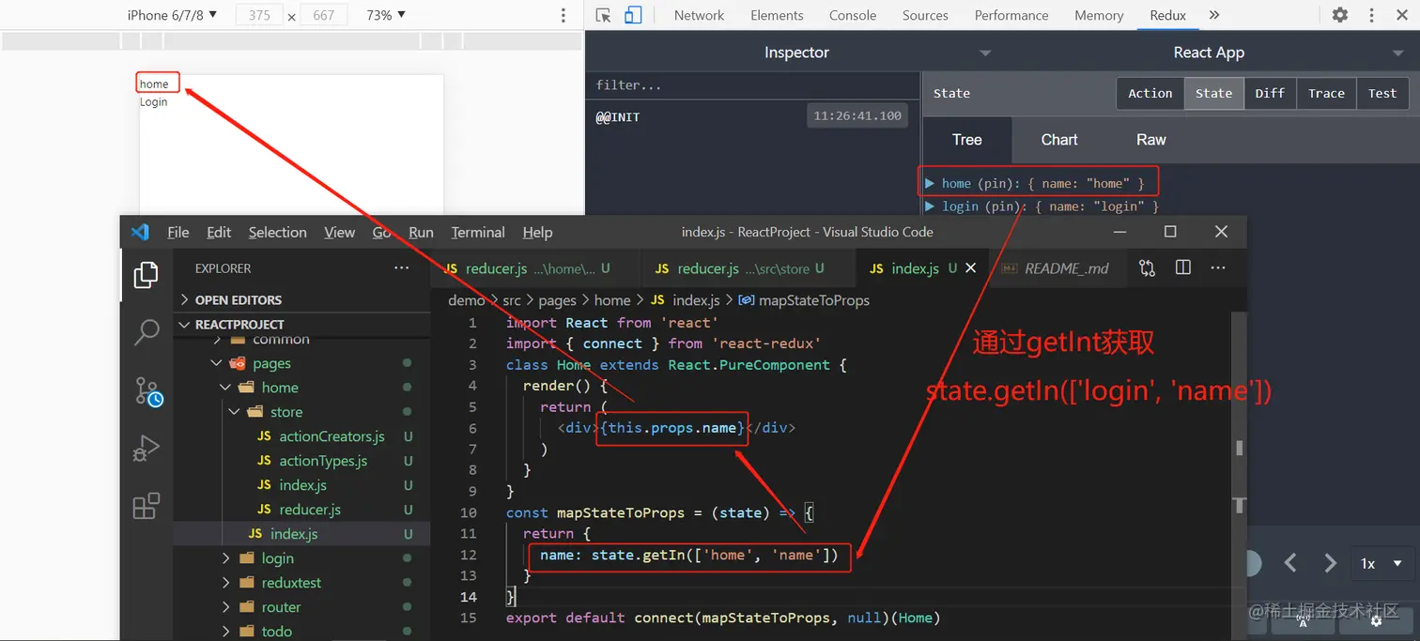The width and height of the screenshot is (1420, 641).
Task: Open the Network tab in DevTools
Action: tap(699, 15)
